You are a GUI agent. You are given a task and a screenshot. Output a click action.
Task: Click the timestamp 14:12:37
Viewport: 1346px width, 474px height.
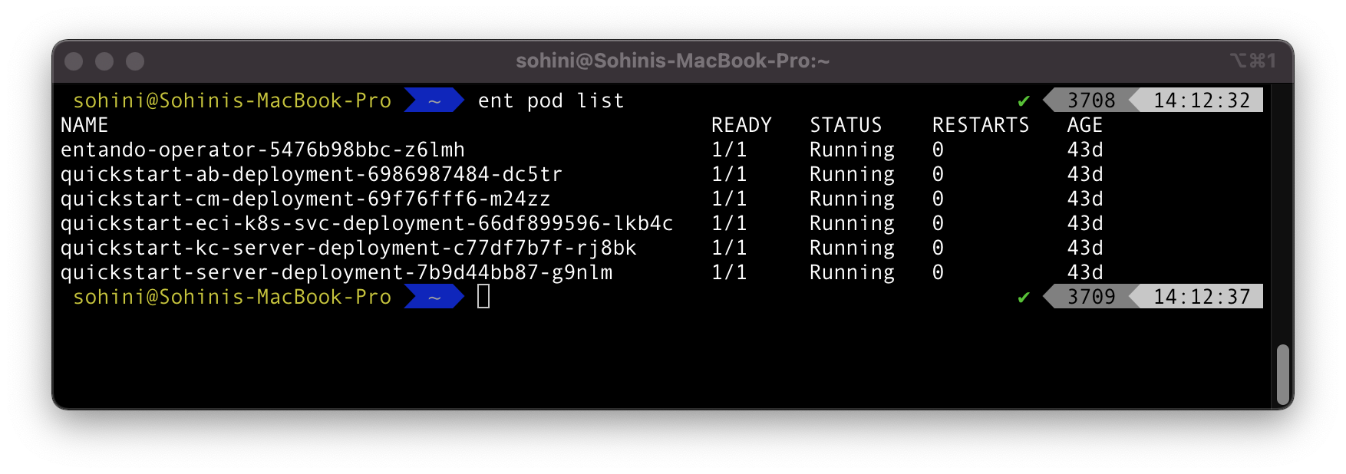coord(1202,297)
